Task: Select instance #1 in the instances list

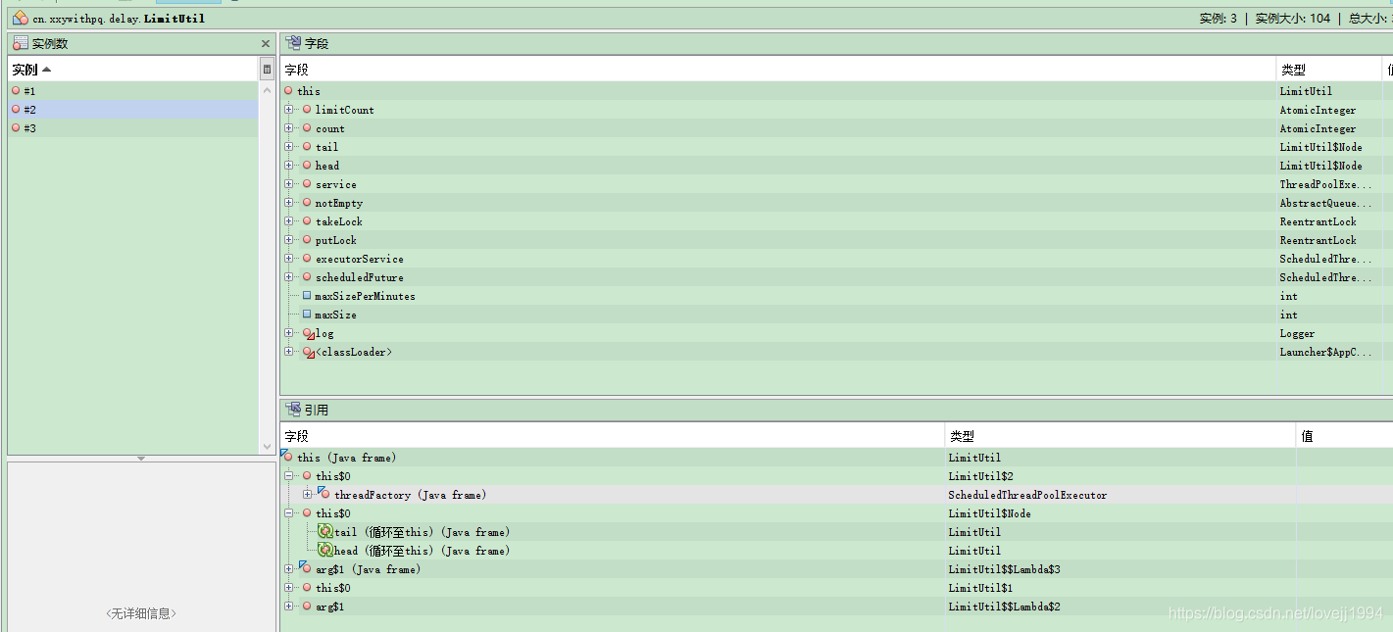Action: pyautogui.click(x=132, y=91)
